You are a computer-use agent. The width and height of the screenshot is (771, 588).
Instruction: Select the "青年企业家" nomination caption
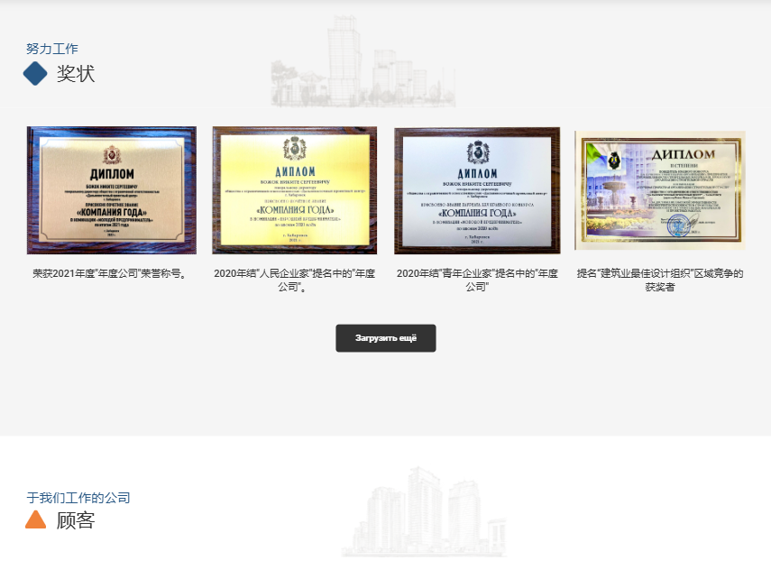(x=476, y=280)
